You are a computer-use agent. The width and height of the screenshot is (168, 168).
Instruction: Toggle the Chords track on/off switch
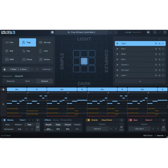pyautogui.click(x=88, y=120)
